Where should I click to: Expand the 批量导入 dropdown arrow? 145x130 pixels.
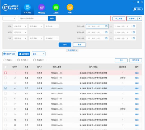140,19
